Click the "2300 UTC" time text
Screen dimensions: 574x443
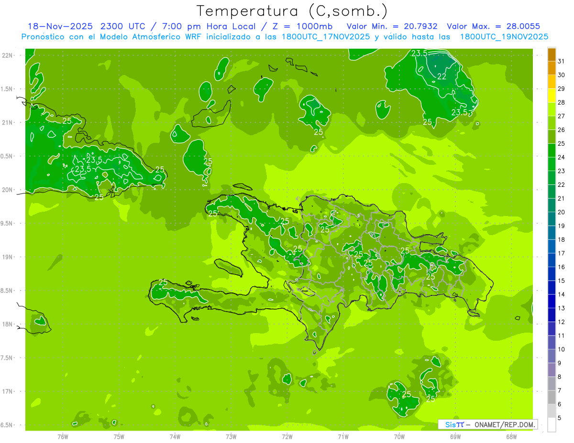[x=122, y=26]
